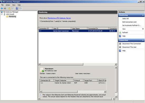Click the resources table horizontal scrollbar thumb
Viewport: 145px width, 103px height.
(60, 92)
